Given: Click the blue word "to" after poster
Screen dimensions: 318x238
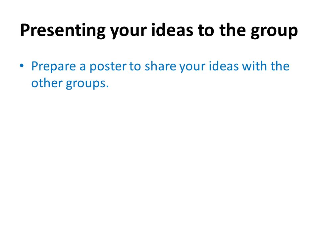Looking at the screenshot, I should click(x=135, y=67).
